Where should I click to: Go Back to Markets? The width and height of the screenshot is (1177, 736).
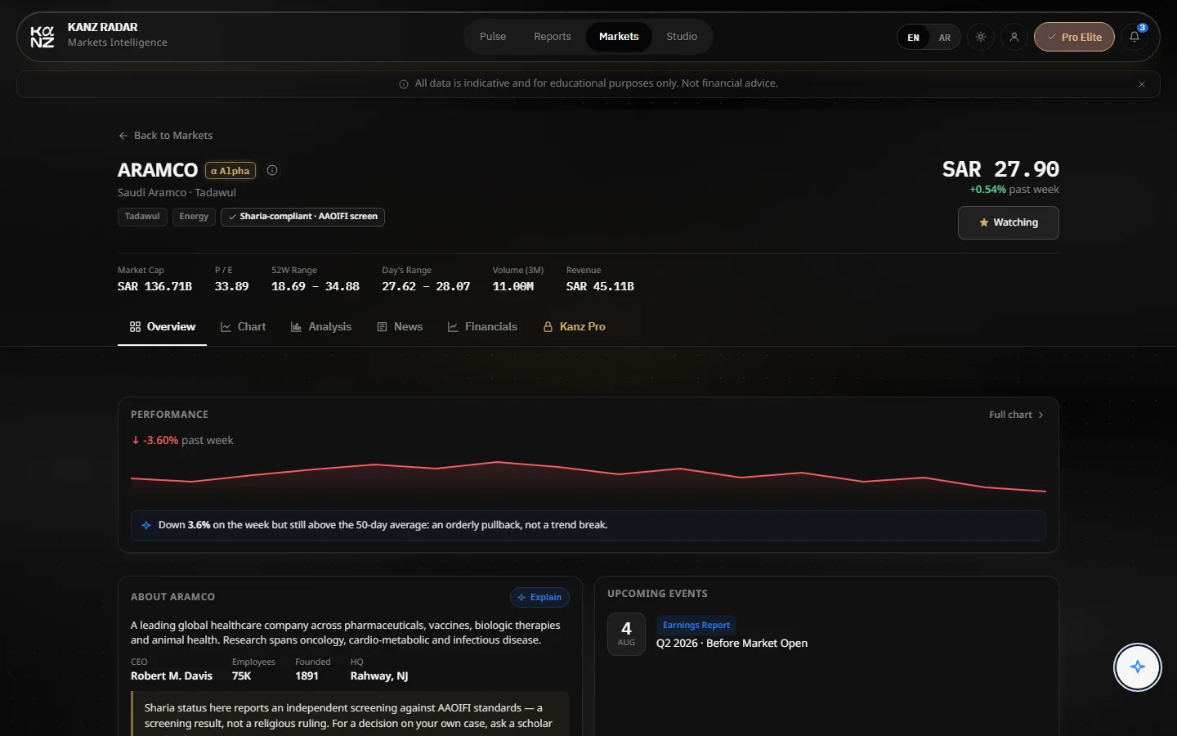point(165,136)
